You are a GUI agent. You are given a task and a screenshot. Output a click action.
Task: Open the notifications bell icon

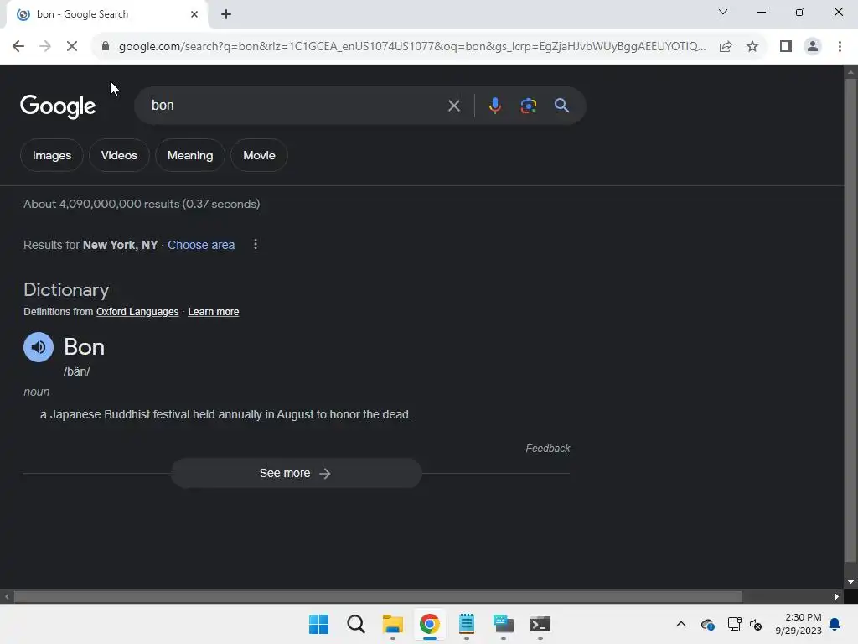tap(835, 624)
